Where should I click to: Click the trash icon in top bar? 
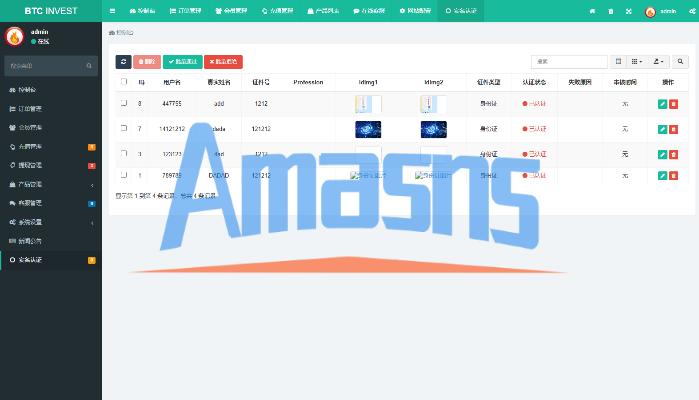[x=611, y=11]
